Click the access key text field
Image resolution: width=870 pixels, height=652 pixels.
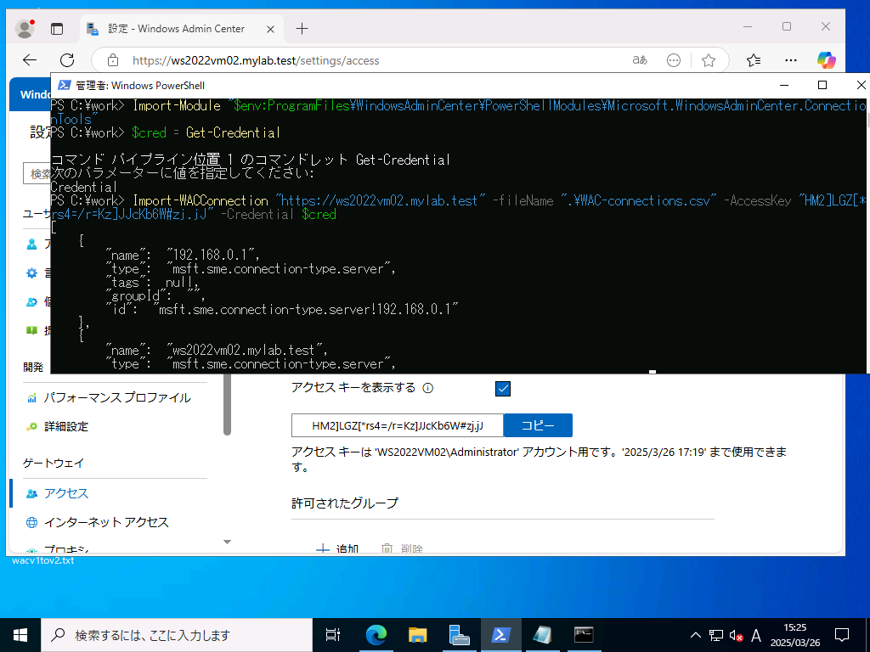pos(398,426)
